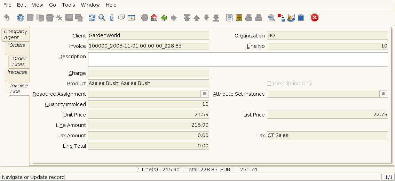The image size is (395, 181).
Task: Open the Go menu
Action: [x=52, y=5]
